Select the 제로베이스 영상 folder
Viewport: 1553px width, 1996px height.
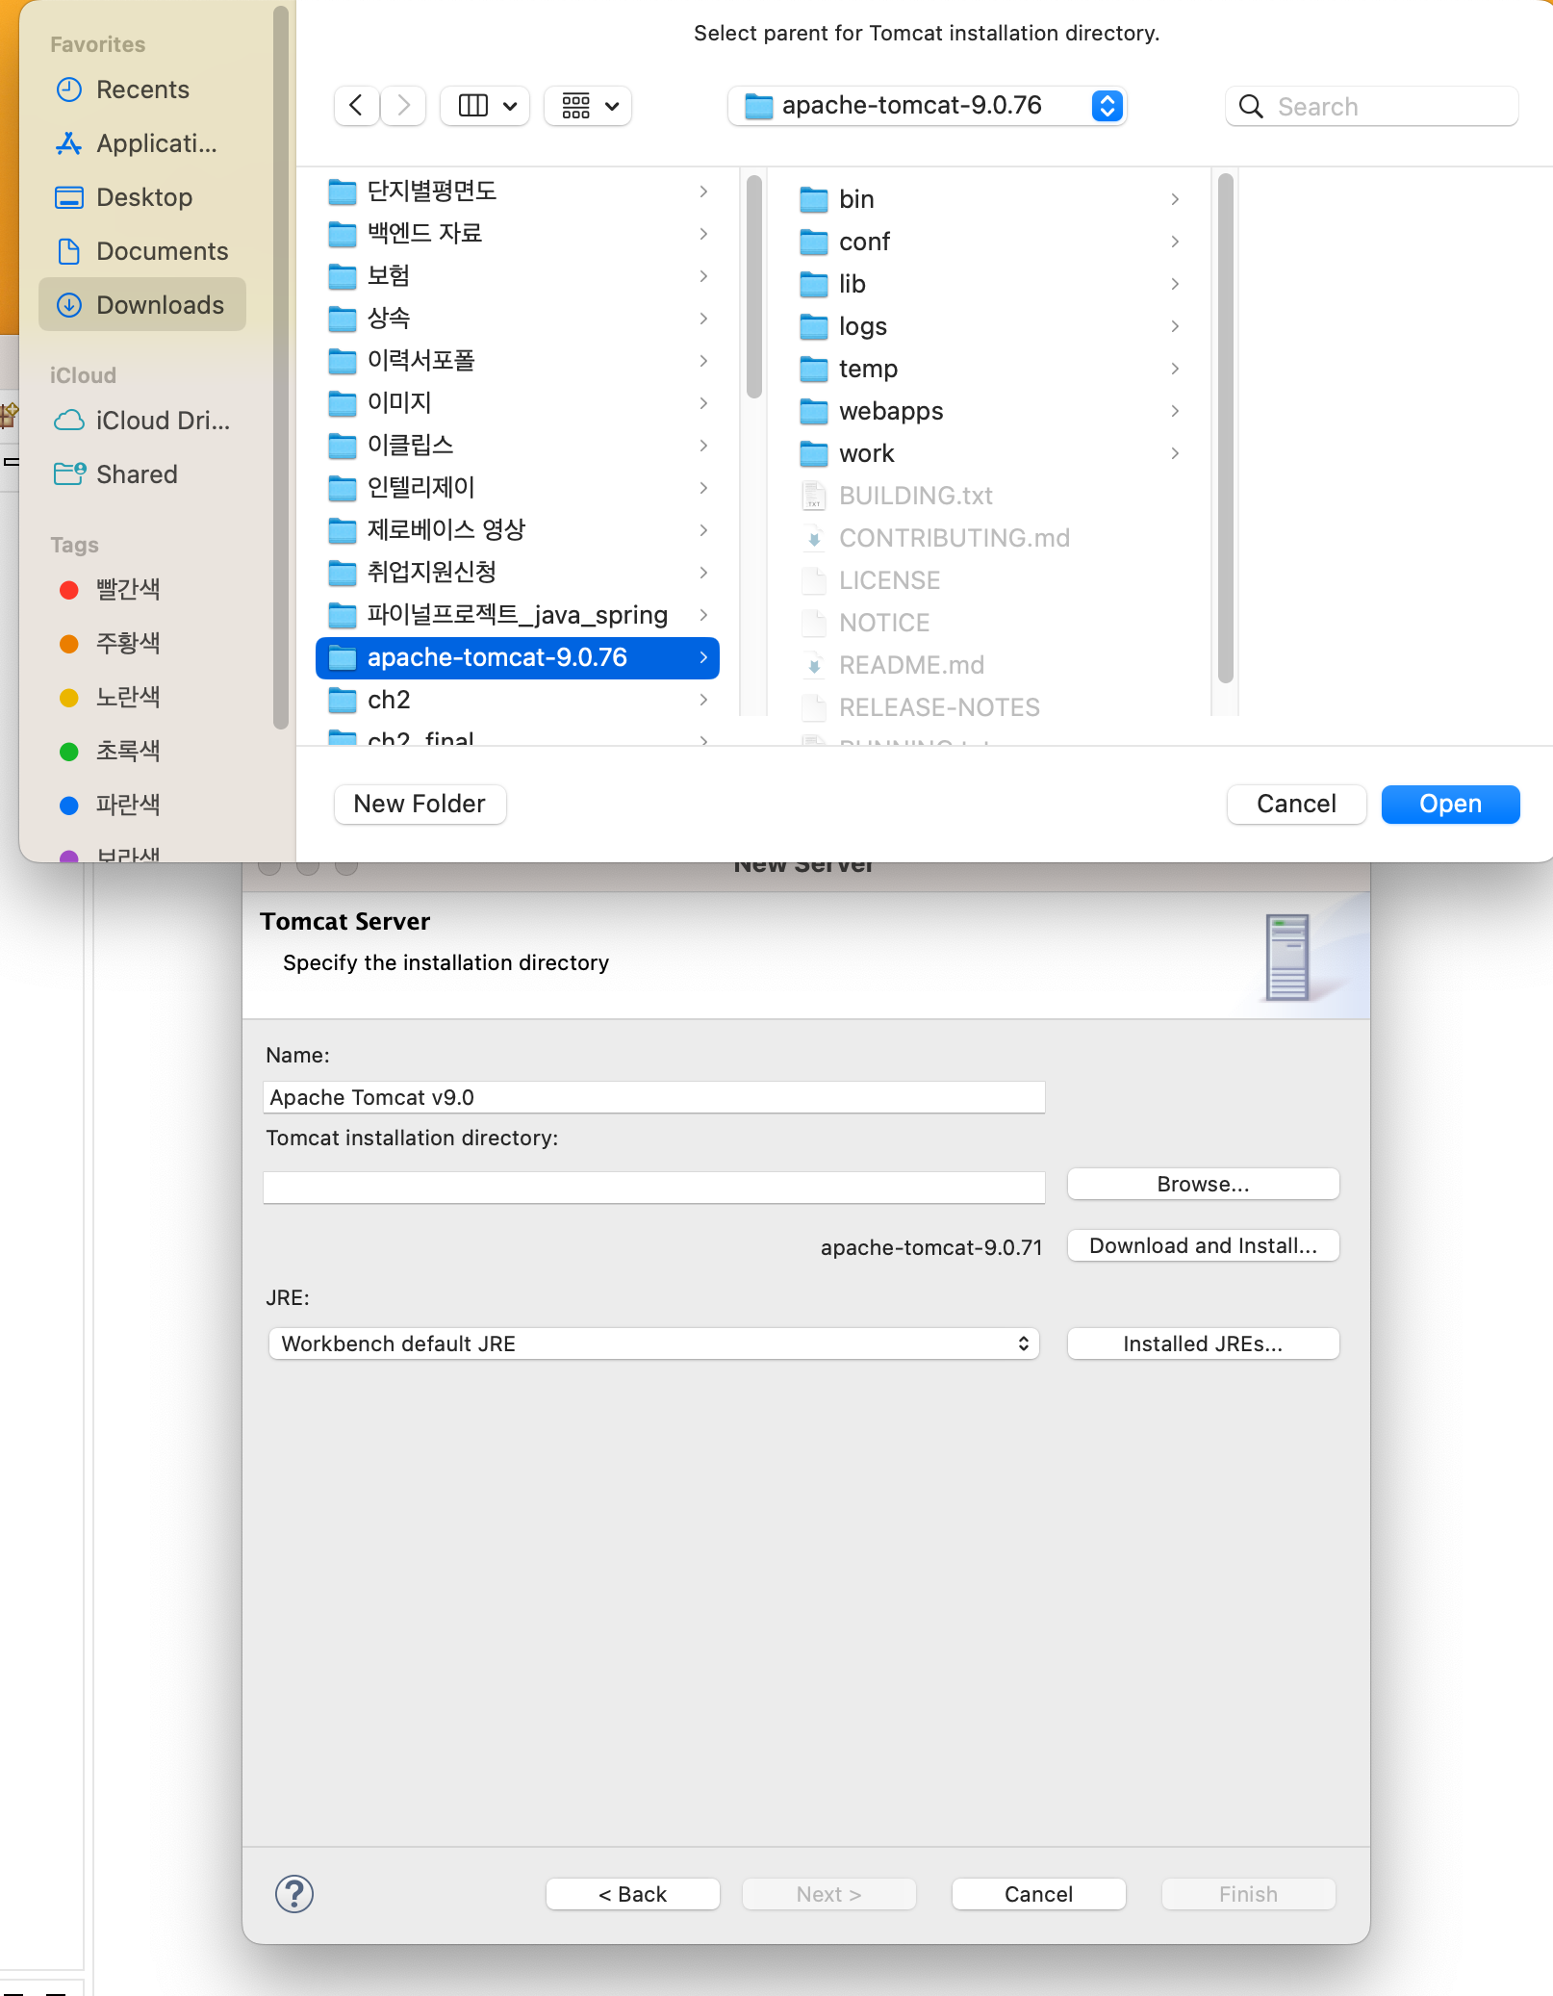518,530
